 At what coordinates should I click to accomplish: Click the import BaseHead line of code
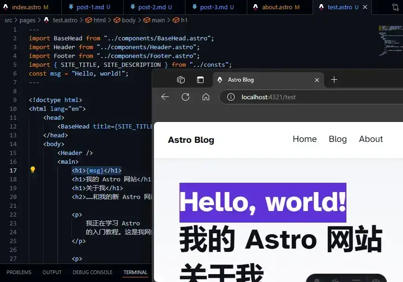122,38
